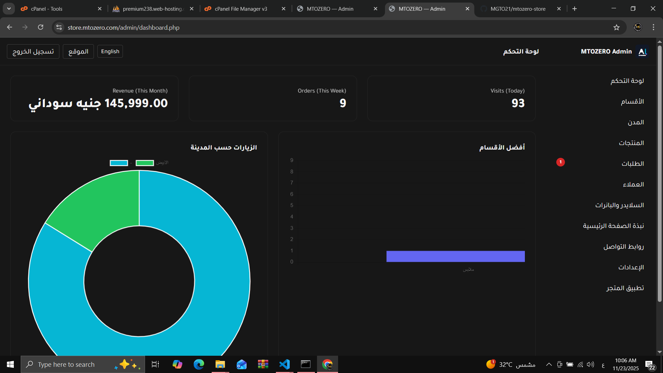View site information icon in address bar
The image size is (663, 373).
click(59, 27)
